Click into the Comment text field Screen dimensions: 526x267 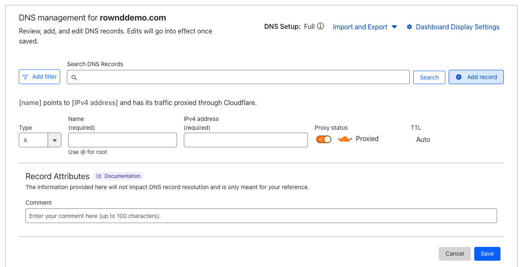[x=261, y=216]
